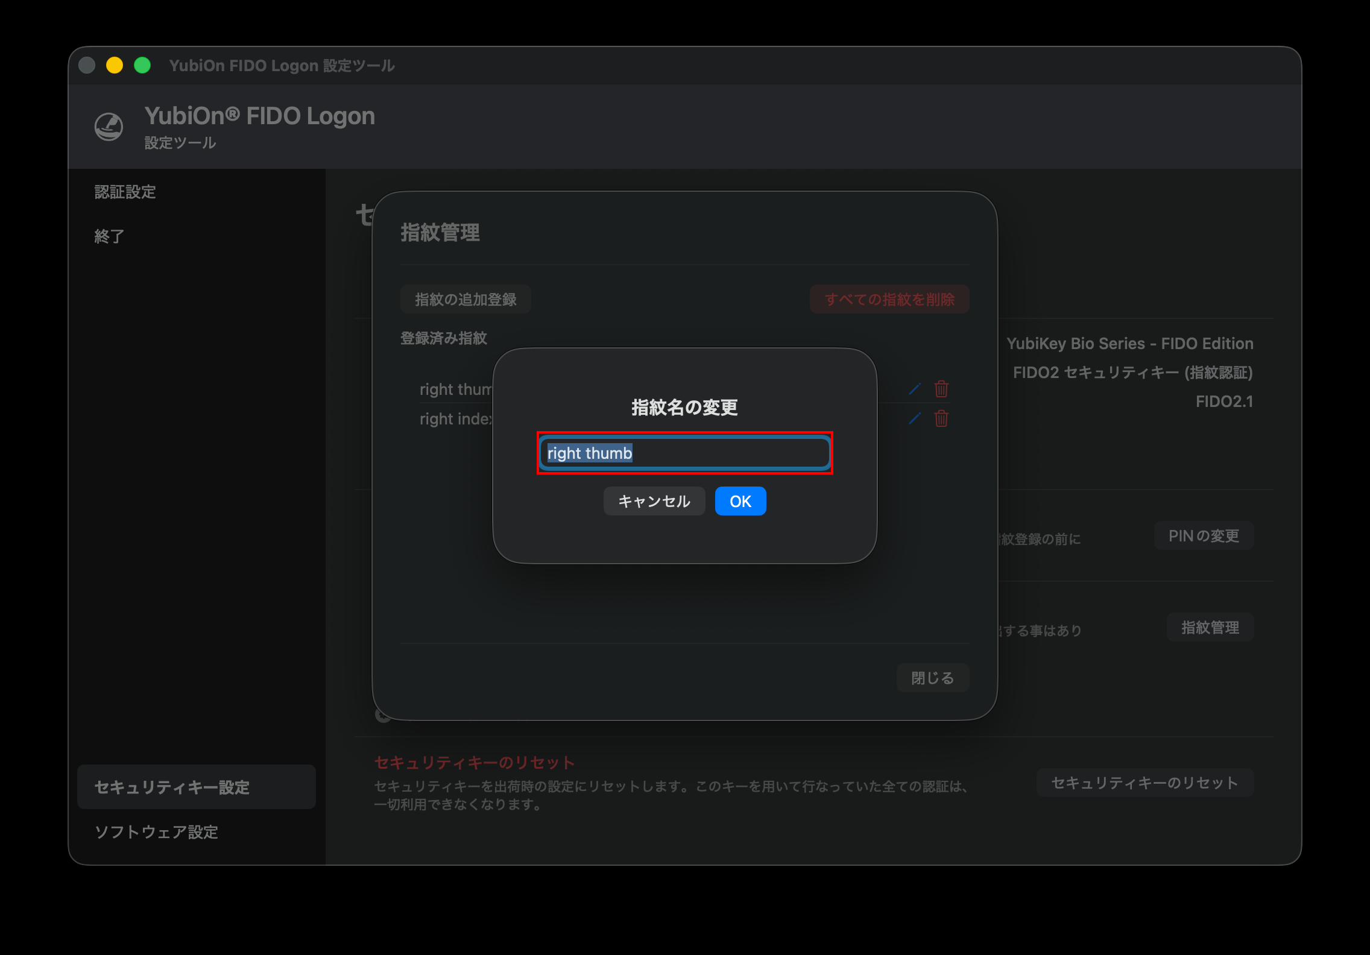Click the PIN の変更 button

click(1204, 535)
